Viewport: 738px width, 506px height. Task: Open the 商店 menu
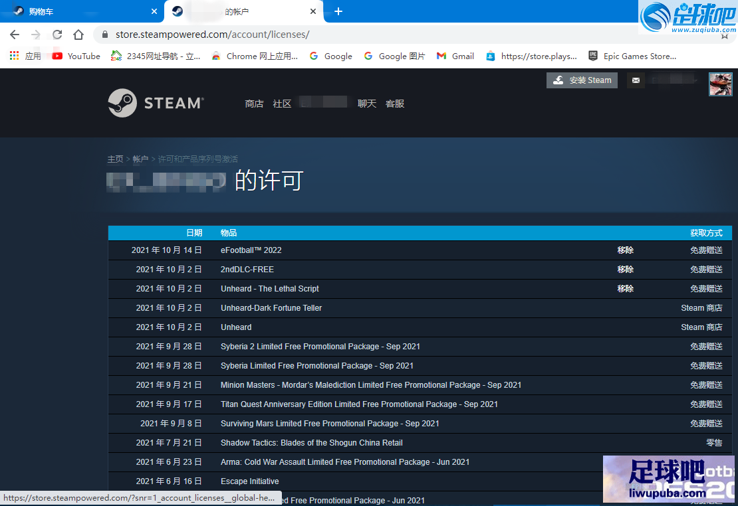(254, 104)
